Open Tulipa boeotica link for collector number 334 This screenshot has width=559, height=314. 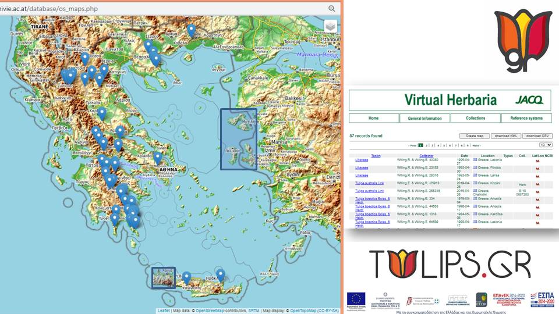pos(373,199)
